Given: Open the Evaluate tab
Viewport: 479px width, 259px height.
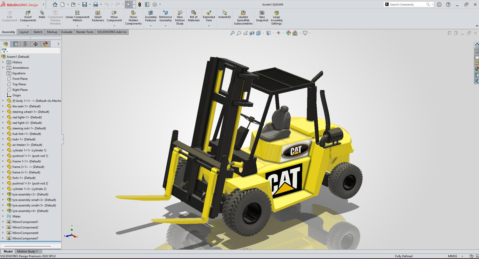Looking at the screenshot, I should [67, 32].
